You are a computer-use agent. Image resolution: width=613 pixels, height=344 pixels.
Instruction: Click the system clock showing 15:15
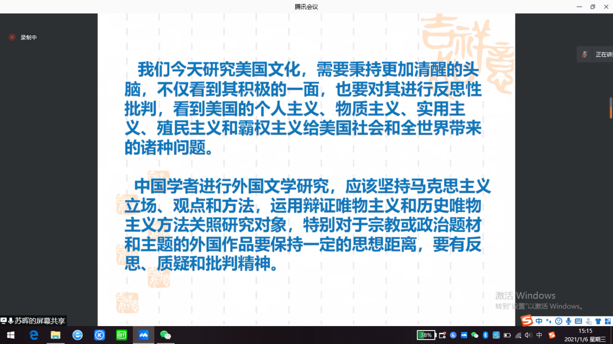click(x=585, y=331)
